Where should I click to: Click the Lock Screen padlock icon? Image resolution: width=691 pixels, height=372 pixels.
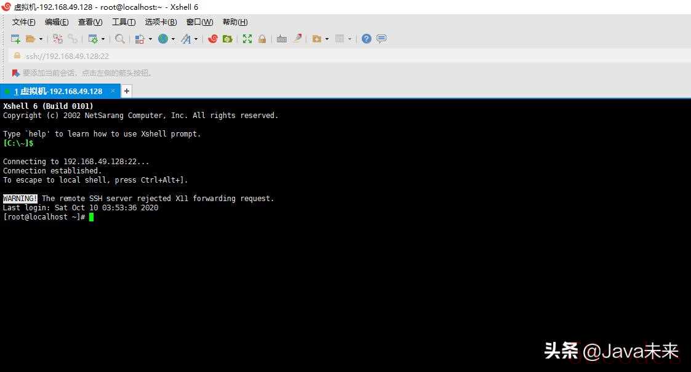point(262,39)
